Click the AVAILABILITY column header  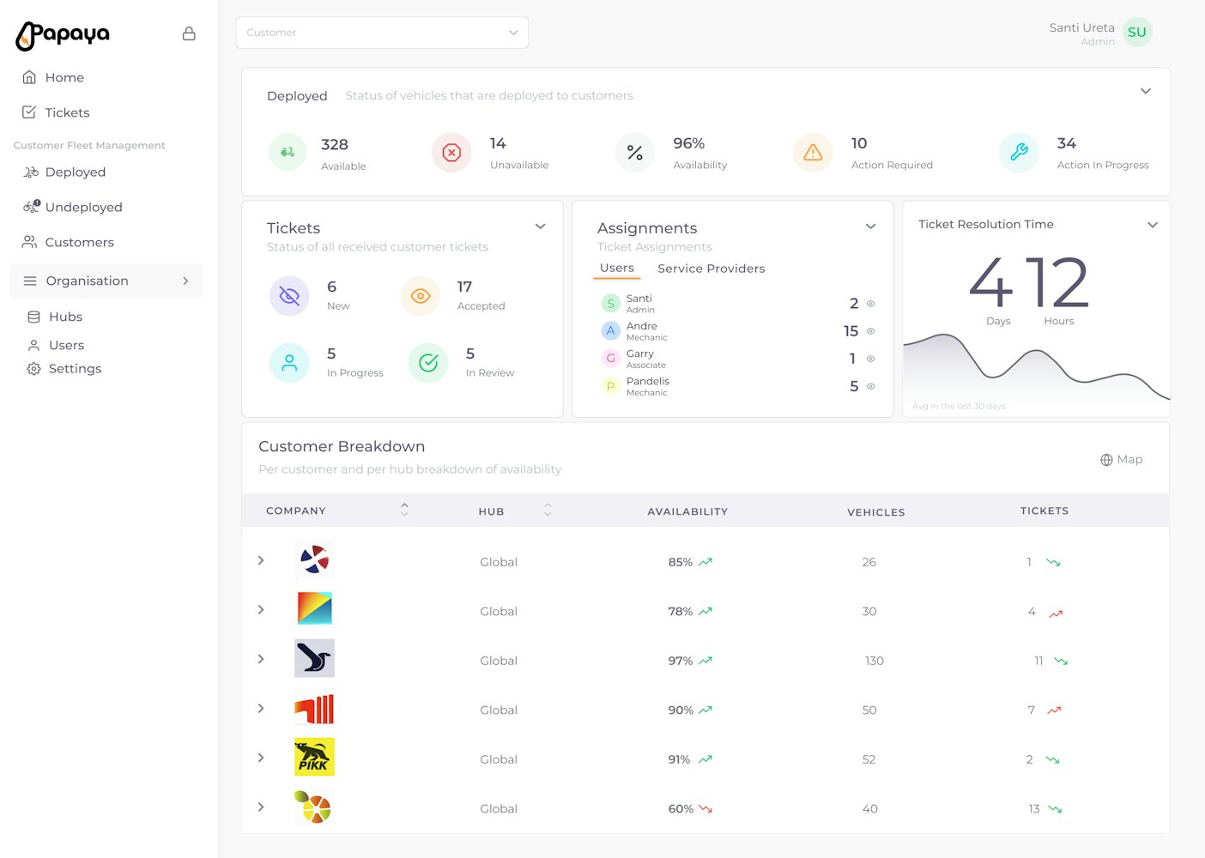(x=687, y=511)
